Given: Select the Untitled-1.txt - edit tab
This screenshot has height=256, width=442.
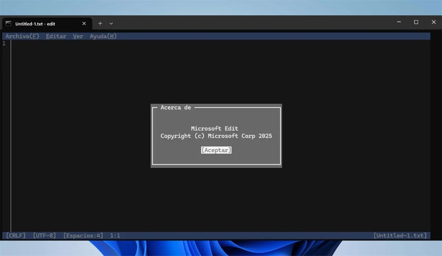Looking at the screenshot, I should tap(47, 24).
